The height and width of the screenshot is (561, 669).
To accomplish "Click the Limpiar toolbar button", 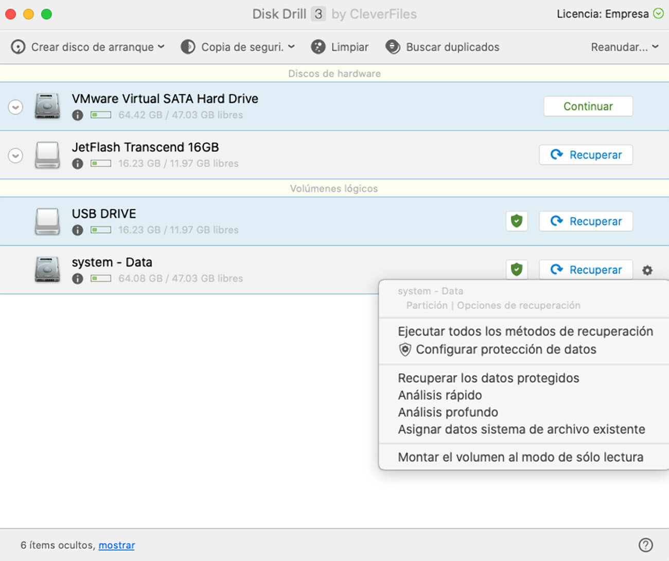I will [340, 47].
